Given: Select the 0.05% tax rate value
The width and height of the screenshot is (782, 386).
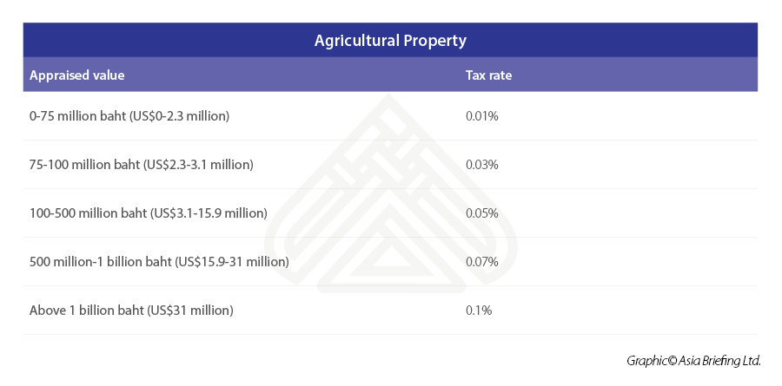Looking at the screenshot, I should click(482, 213).
